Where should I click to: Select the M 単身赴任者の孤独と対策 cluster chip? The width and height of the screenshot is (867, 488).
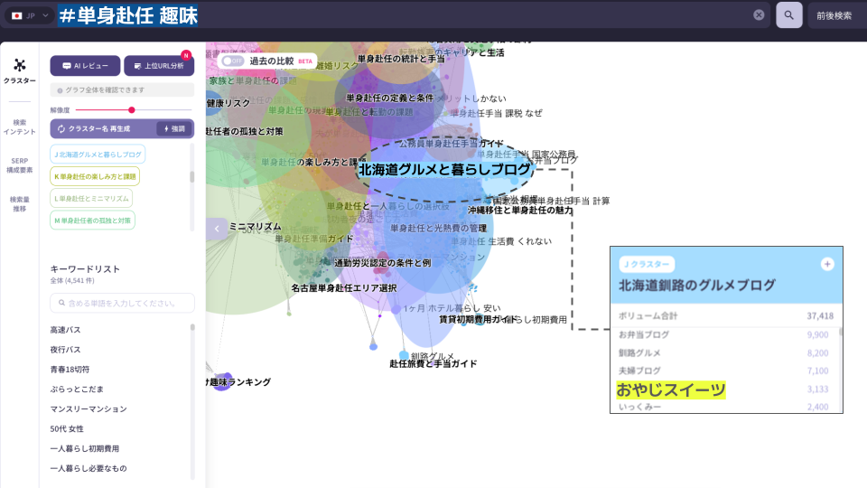point(92,220)
